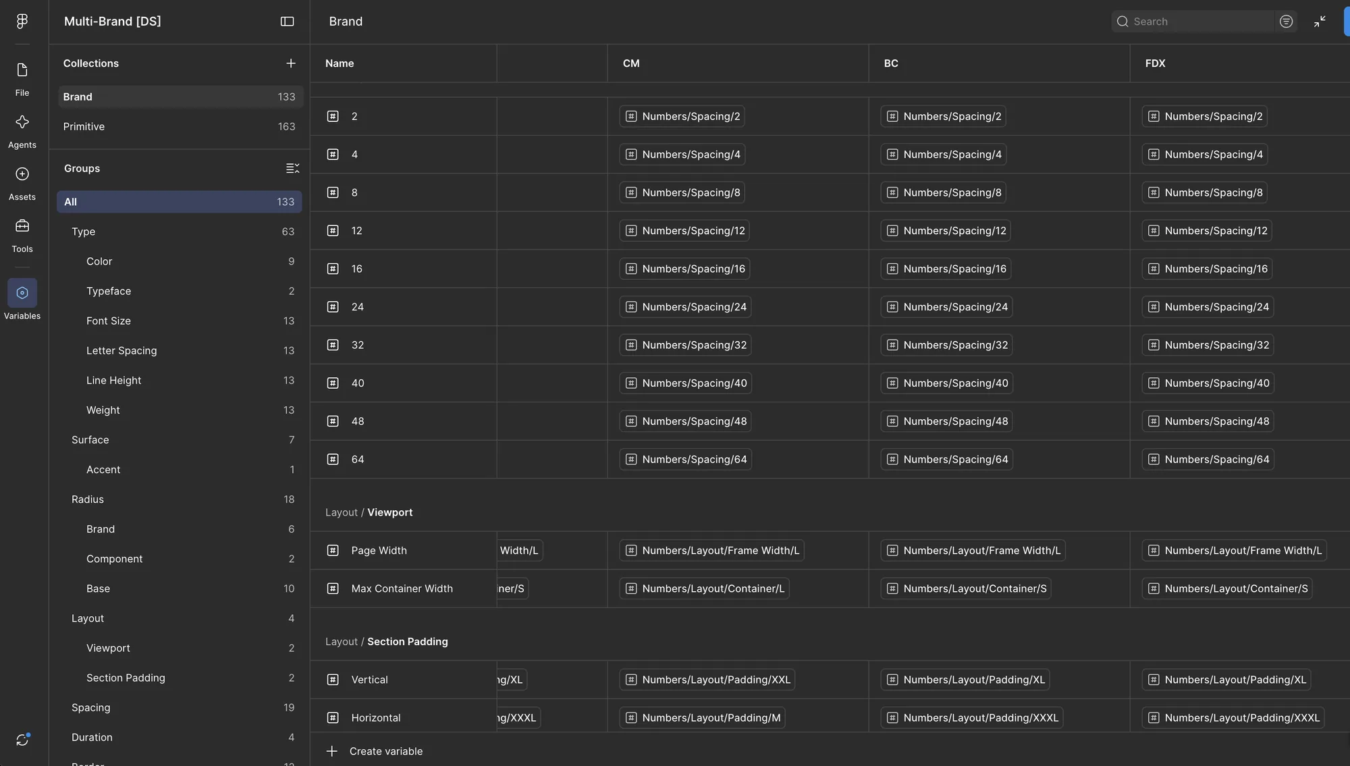Click the Multi-Brand [DS] project title

(113, 22)
